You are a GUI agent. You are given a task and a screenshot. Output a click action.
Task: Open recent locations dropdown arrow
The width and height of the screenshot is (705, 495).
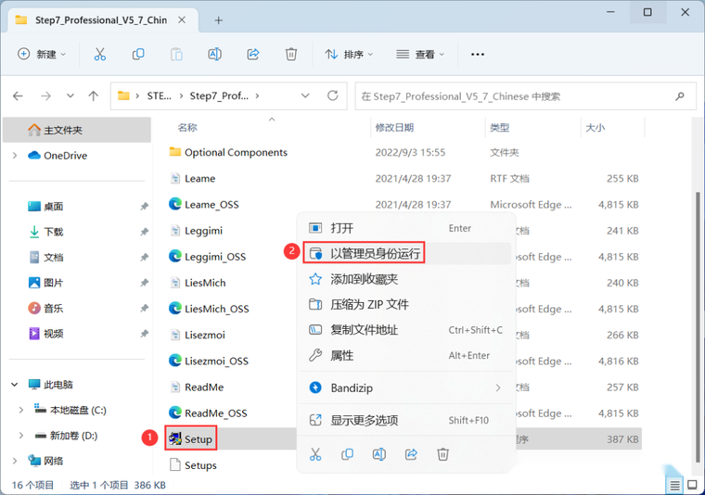pos(70,95)
